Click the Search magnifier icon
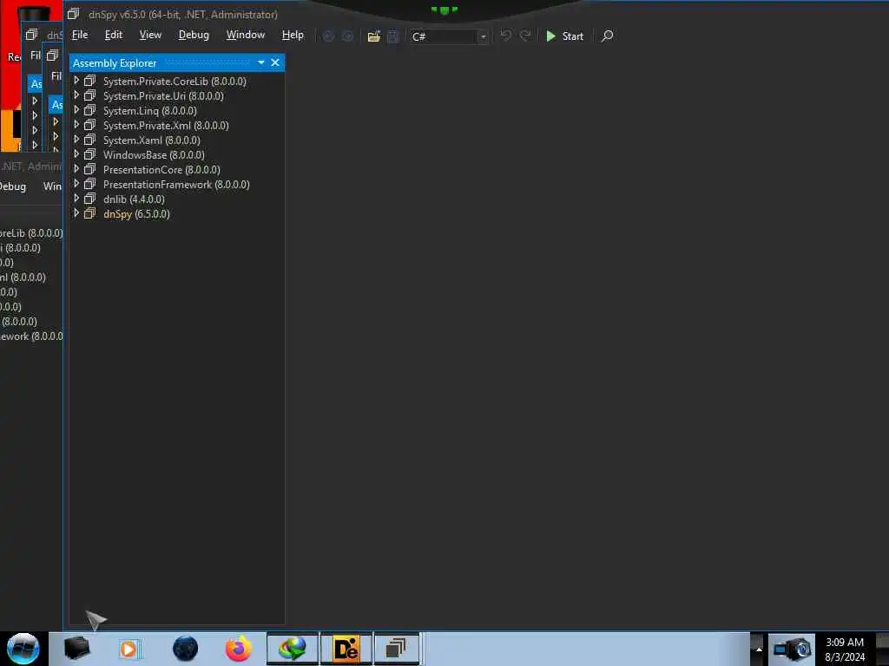 [x=607, y=36]
